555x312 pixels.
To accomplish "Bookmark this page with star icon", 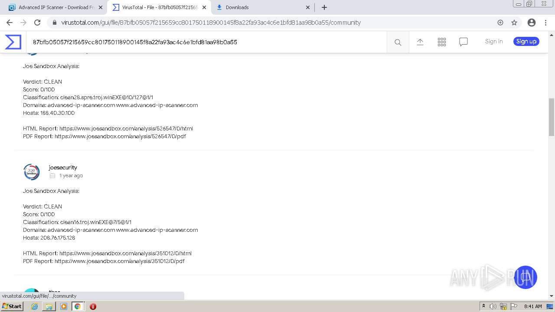I will click(514, 23).
